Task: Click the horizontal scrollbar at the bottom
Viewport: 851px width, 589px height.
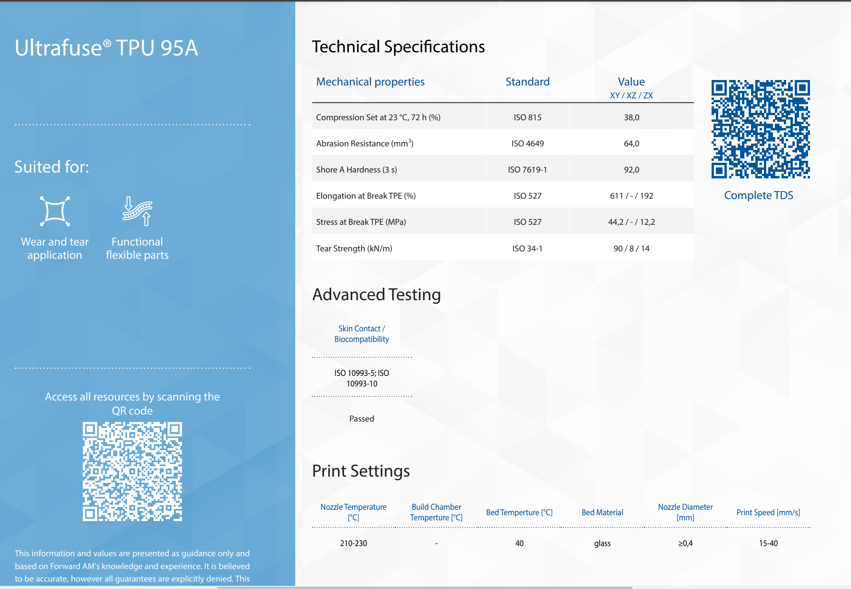Action: [x=424, y=587]
